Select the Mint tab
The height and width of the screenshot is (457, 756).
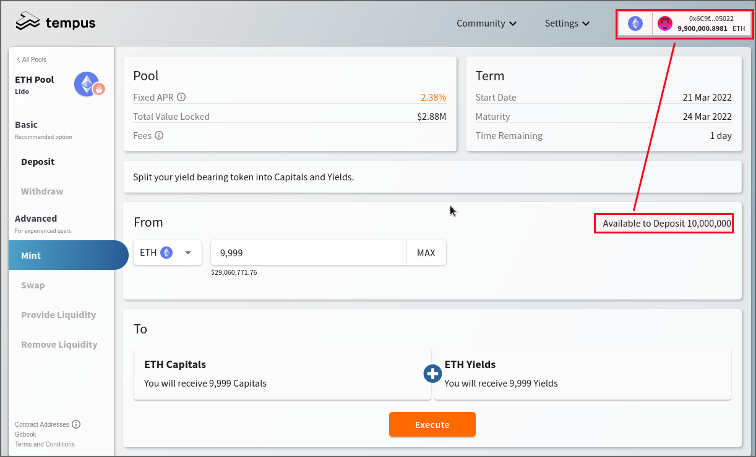(x=68, y=255)
